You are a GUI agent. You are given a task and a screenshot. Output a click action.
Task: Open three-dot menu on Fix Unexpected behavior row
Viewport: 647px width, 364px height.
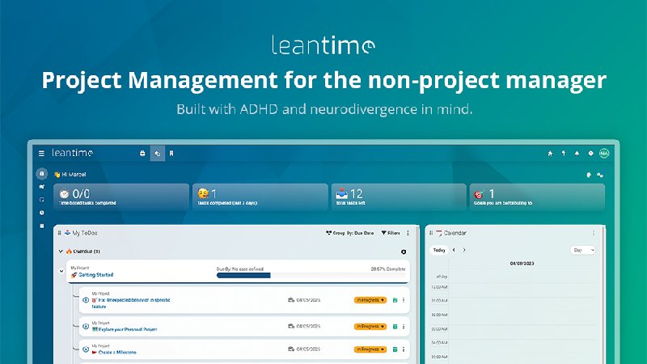[404, 300]
